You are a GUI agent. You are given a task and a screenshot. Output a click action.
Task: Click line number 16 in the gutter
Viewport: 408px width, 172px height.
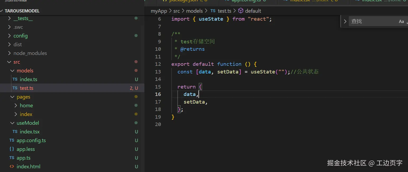coord(158,94)
